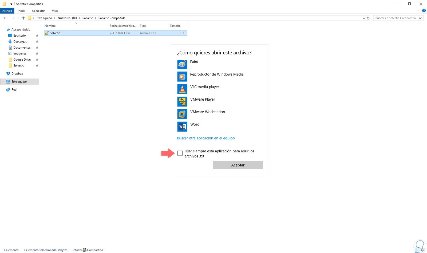Switch to the Inicio ribbon tab
Viewport: 427px width, 253px height.
coord(21,11)
